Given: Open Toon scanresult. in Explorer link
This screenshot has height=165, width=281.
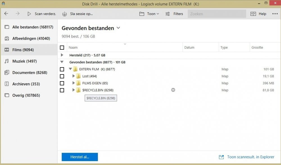Looking at the screenshot, I should 250,157.
